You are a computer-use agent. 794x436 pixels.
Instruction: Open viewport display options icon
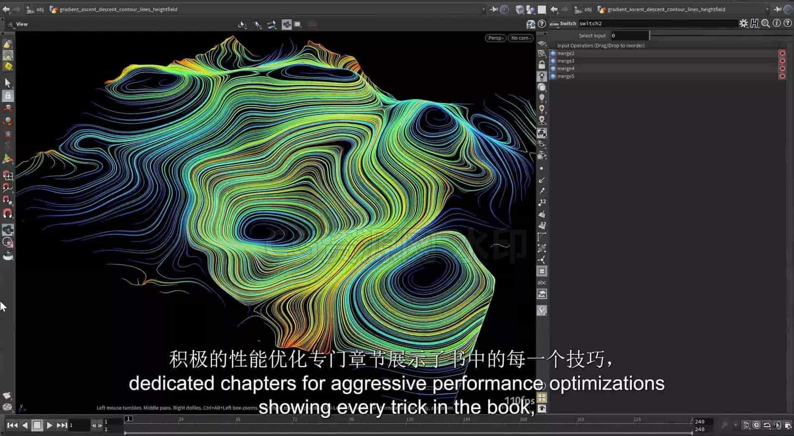531,24
